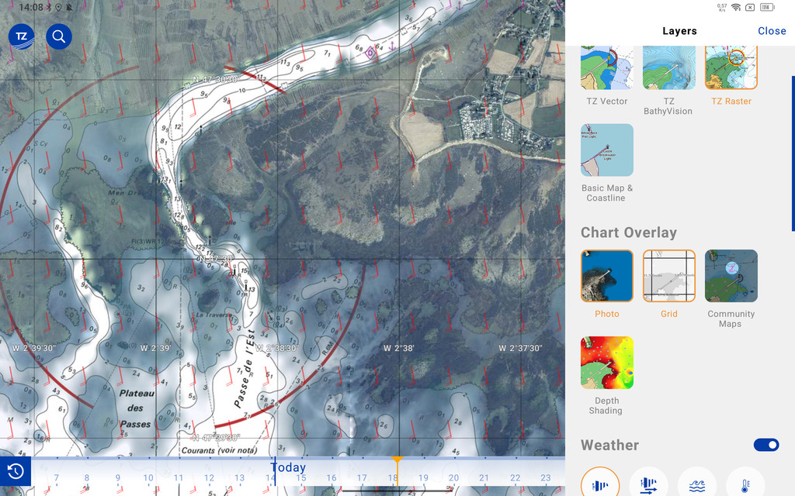Turn off the Weather toggle switch

point(766,445)
